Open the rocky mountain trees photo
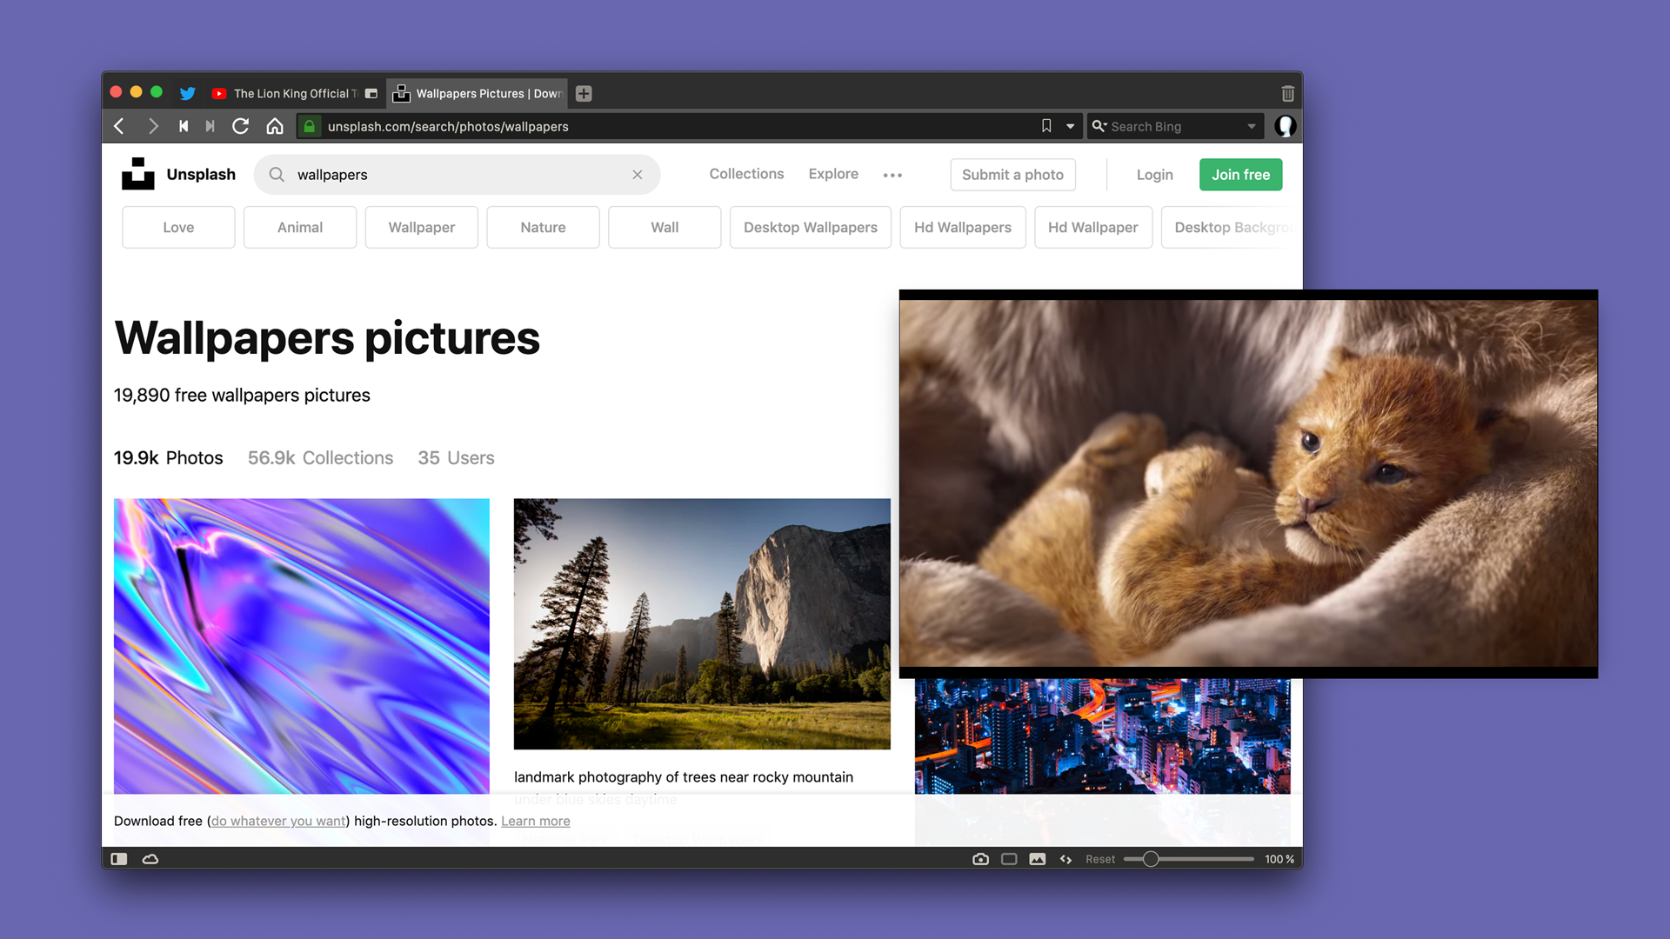 (702, 623)
